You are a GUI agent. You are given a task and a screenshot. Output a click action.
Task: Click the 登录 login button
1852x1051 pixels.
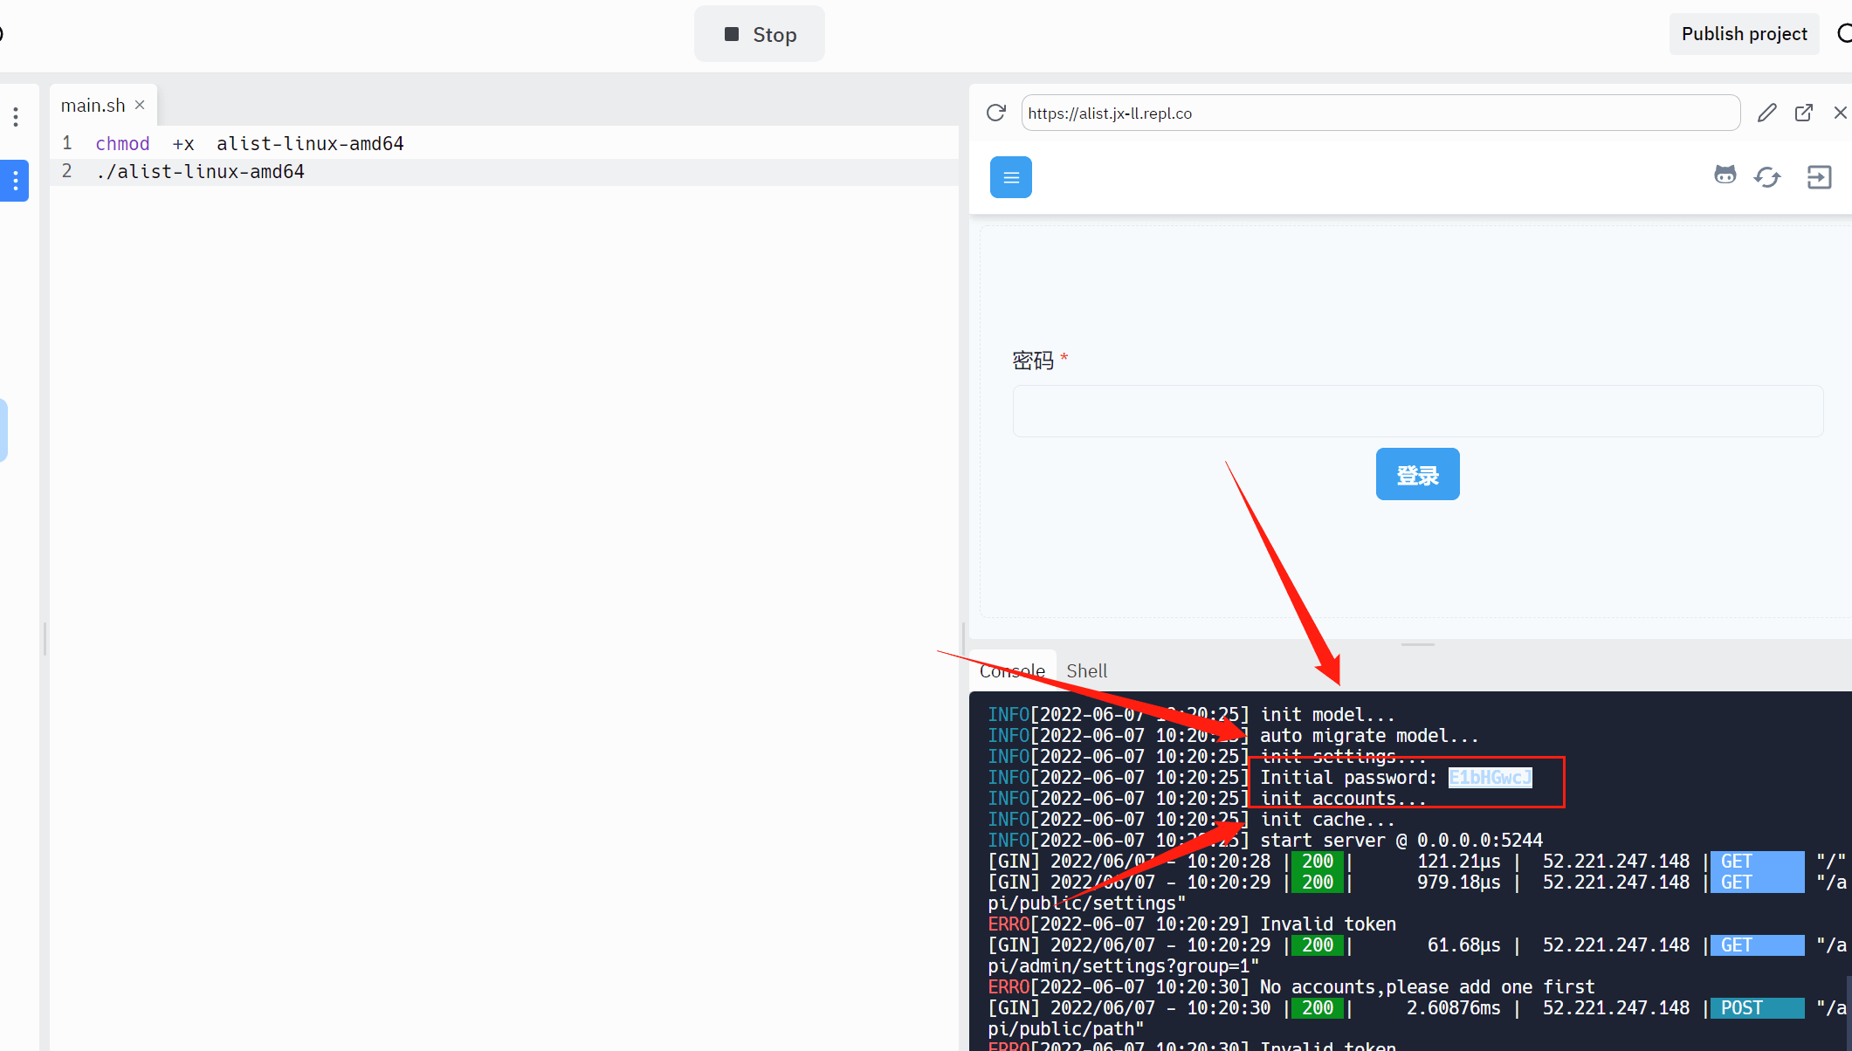click(x=1417, y=474)
